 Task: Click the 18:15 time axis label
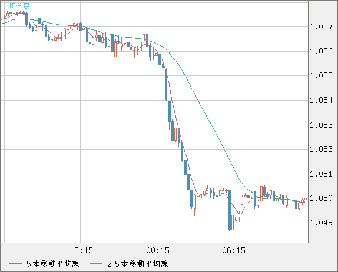pos(81,250)
